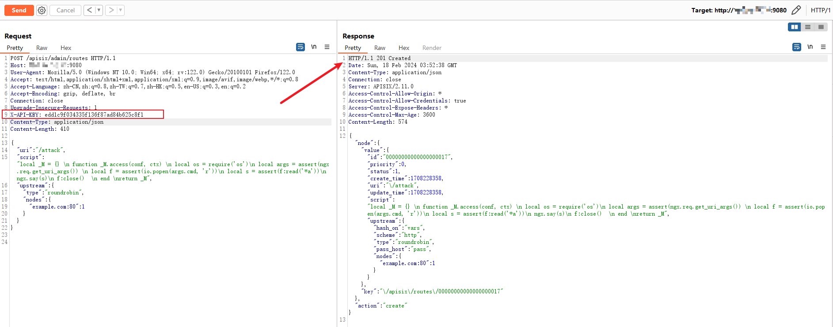
Task: Click "example.com:80":1 in request body
Action: point(57,207)
